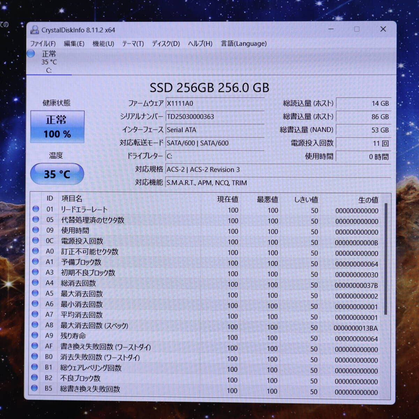Image resolution: width=419 pixels, height=419 pixels.
Task: Click the firmware field X1111A0
Action: coord(215,103)
